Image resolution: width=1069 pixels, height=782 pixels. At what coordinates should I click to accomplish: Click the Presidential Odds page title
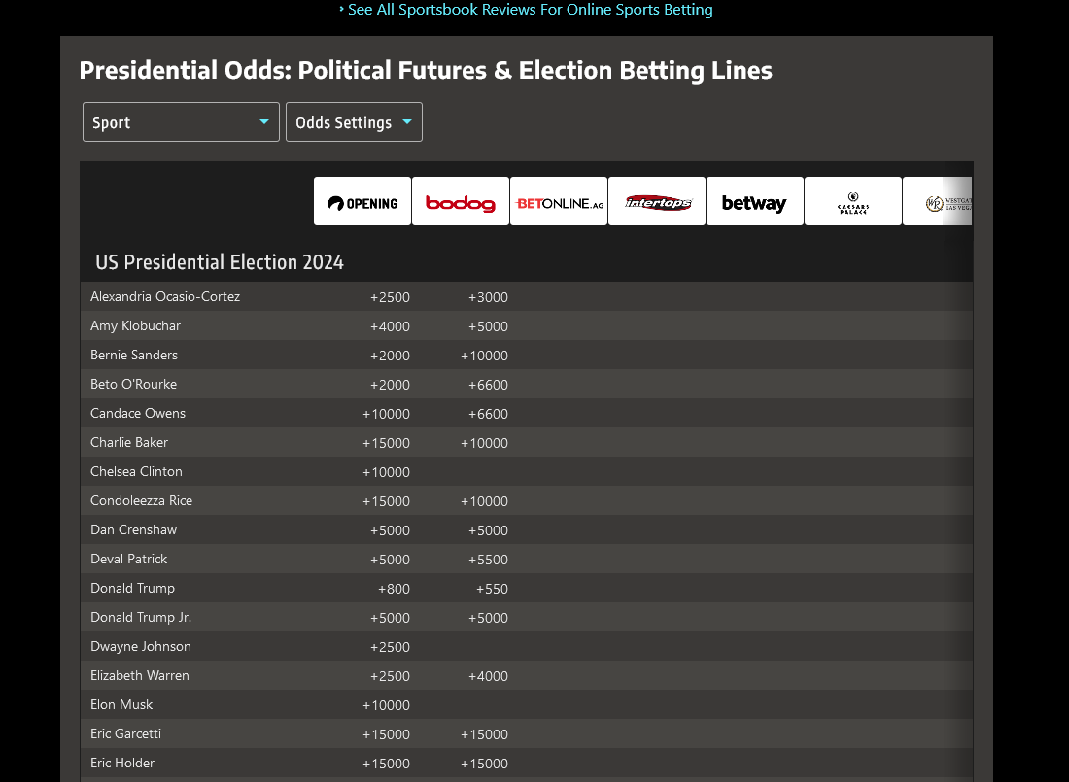(x=426, y=70)
